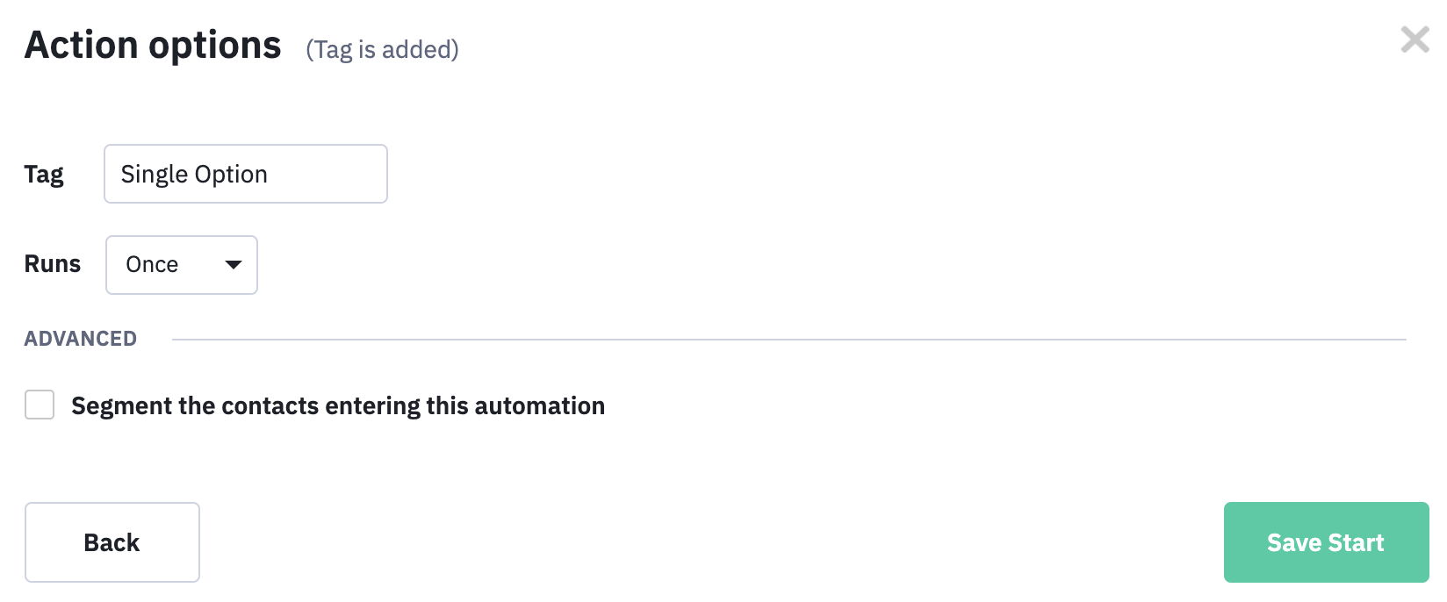Image resolution: width=1447 pixels, height=602 pixels.
Task: Toggle the contact segmenting checkbox
Action: pos(40,405)
